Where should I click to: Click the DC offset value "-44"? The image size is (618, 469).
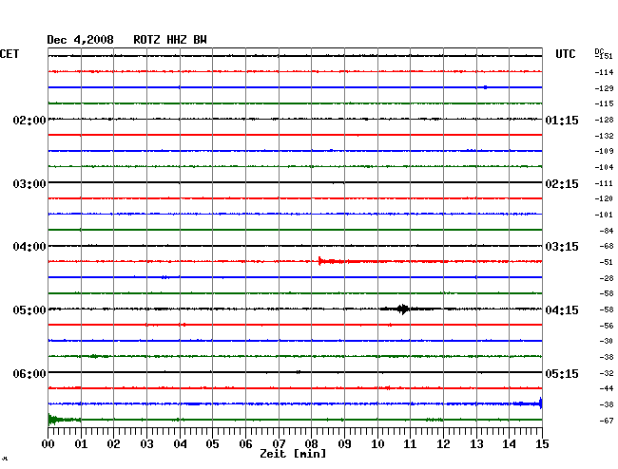click(x=607, y=388)
